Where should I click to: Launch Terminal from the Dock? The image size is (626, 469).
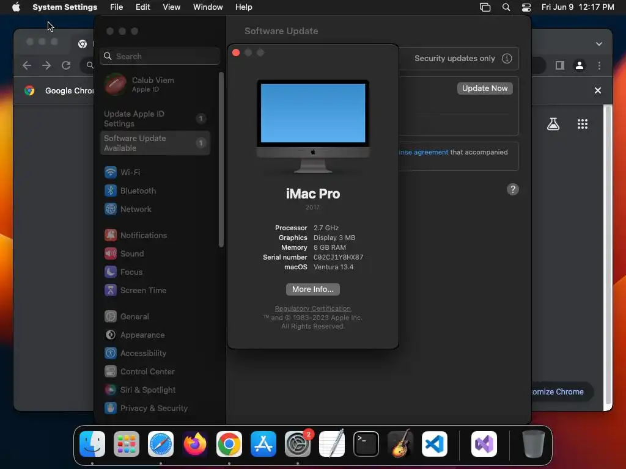[366, 444]
